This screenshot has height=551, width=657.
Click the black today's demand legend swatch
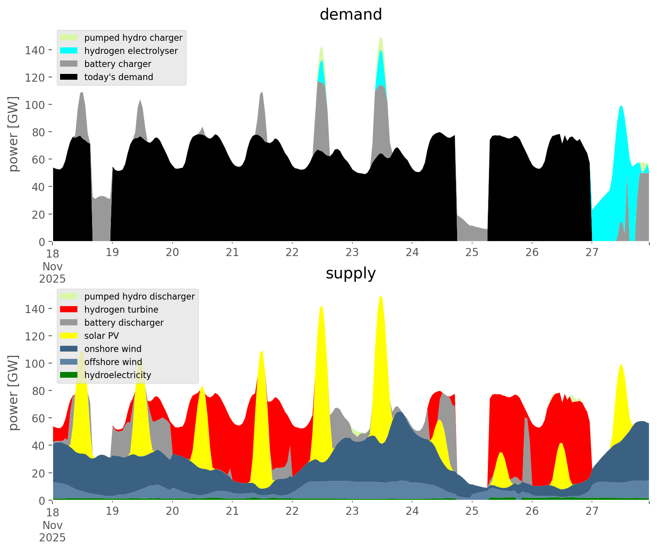pos(69,77)
